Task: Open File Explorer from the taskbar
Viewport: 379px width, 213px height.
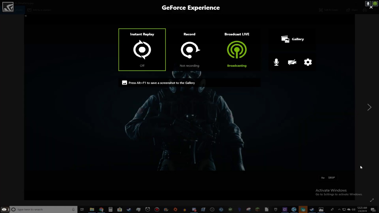Action: click(x=92, y=209)
